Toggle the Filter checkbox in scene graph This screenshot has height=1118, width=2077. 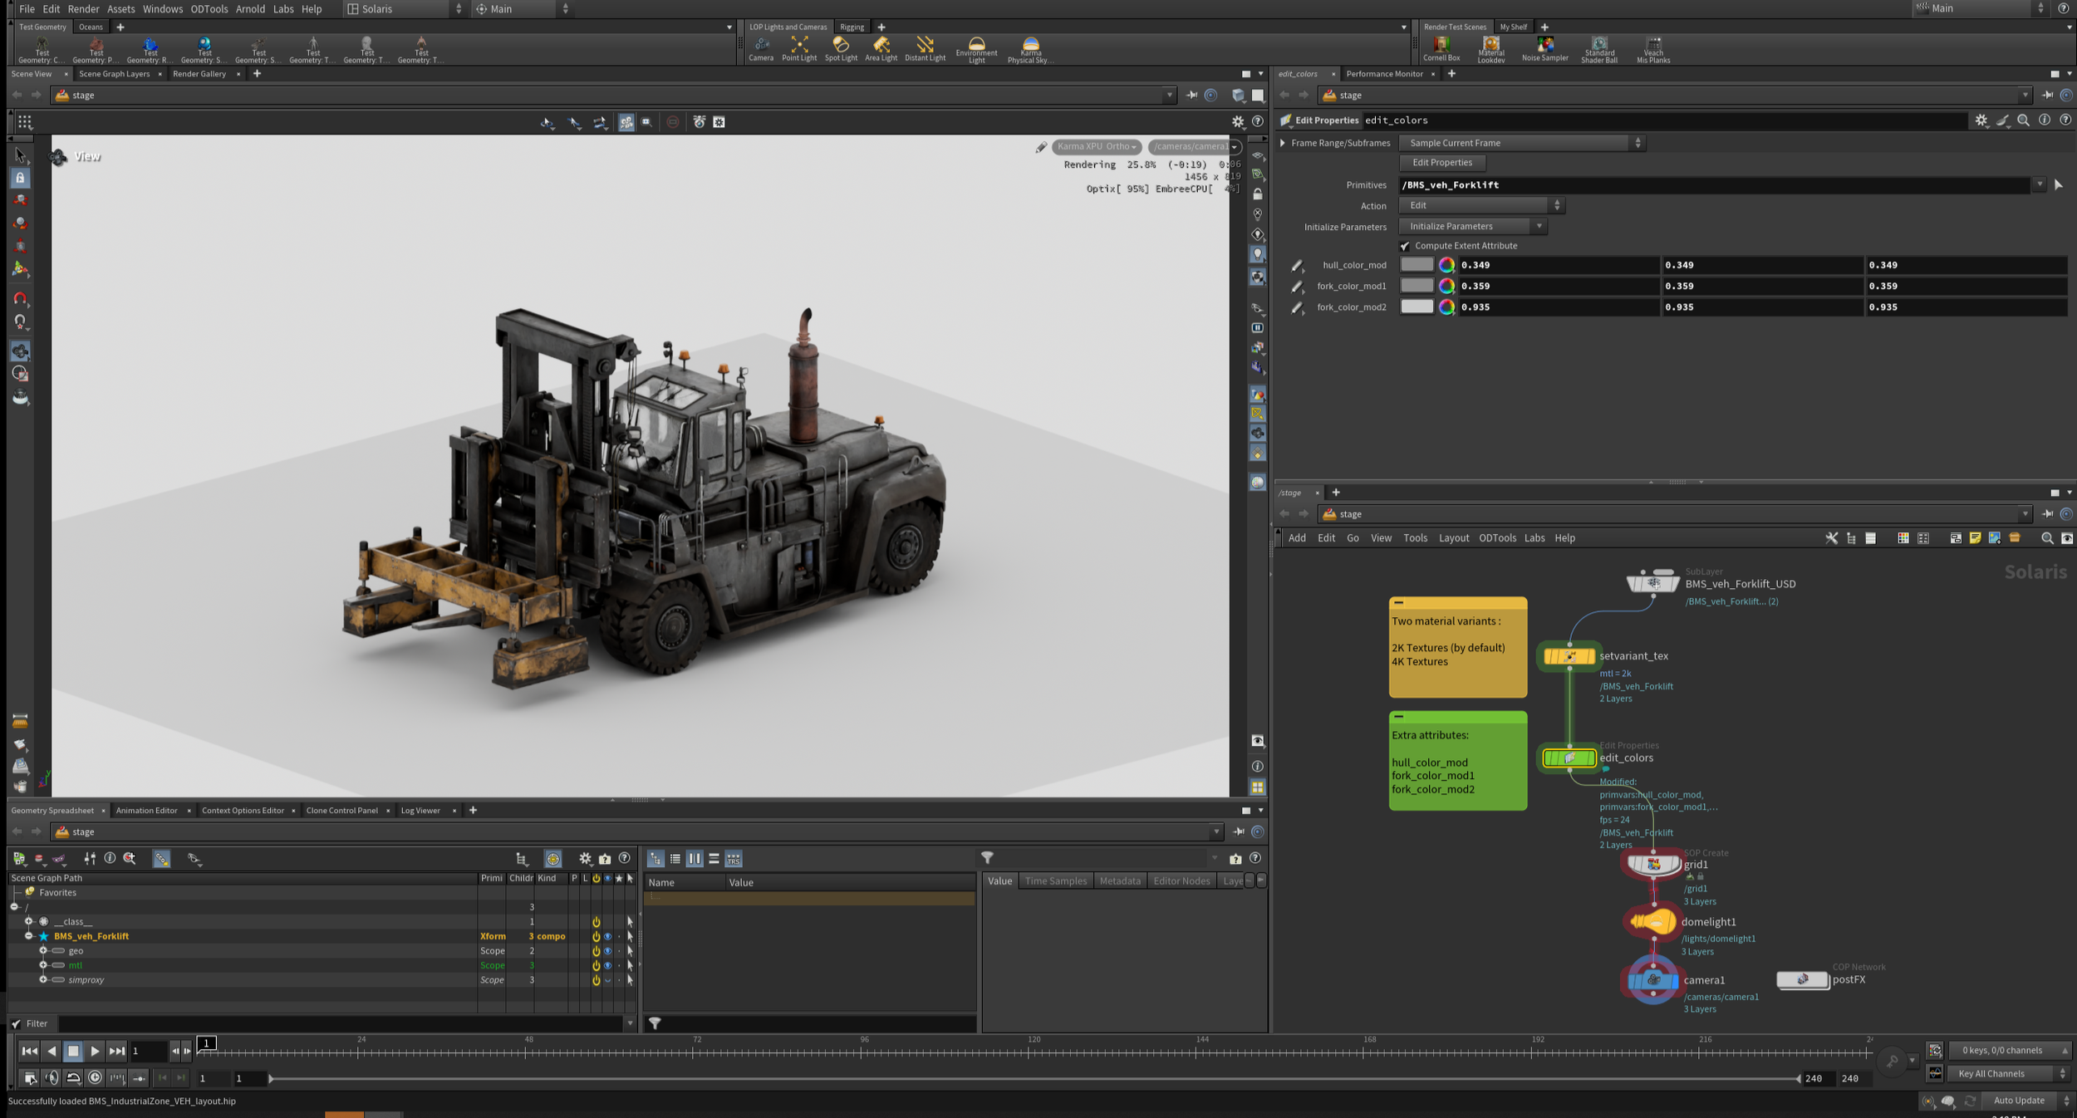[16, 1023]
